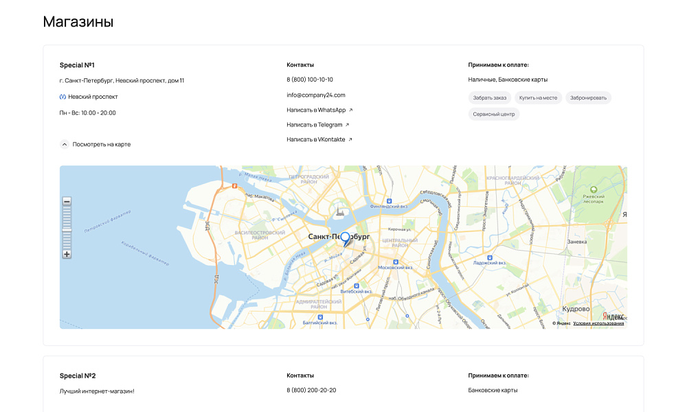Viewport: 687px width, 412px height.
Task: Click the 'Заневка' label on the map
Action: (576, 242)
